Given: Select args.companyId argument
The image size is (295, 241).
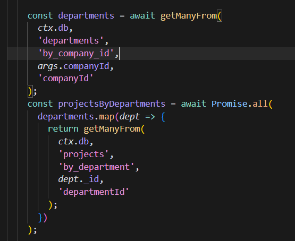Looking at the screenshot, I should pos(73,66).
